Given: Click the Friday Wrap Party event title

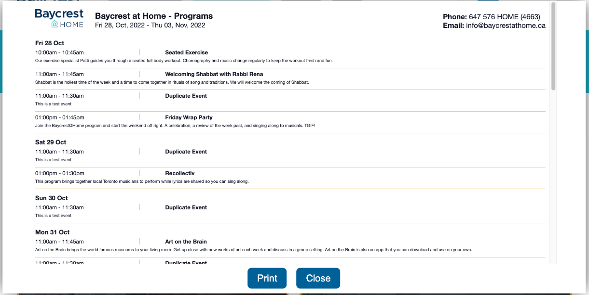Looking at the screenshot, I should tap(189, 117).
